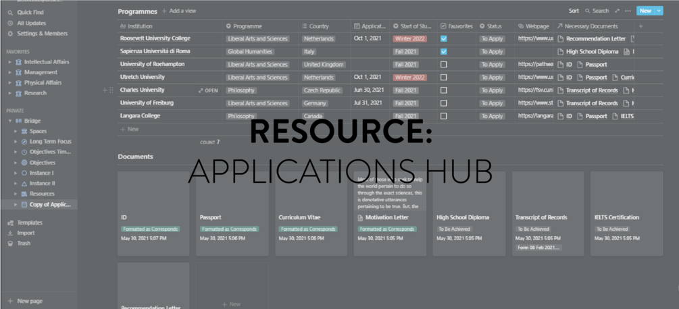Click the Programme column header
Image resolution: width=679 pixels, height=309 pixels.
(x=261, y=26)
